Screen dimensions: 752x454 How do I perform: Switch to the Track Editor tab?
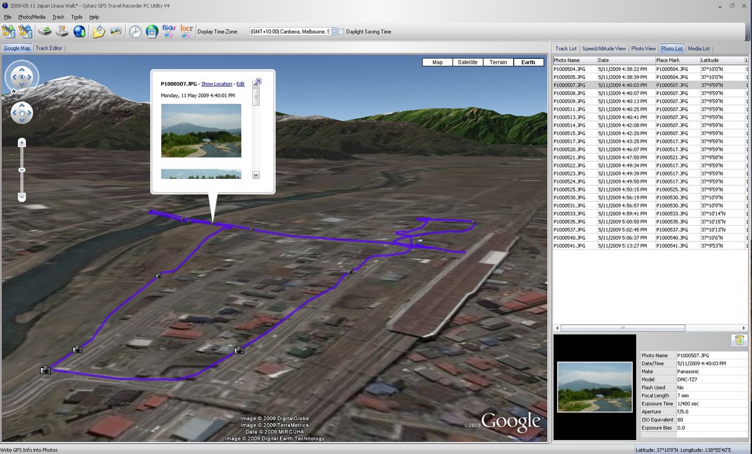49,48
